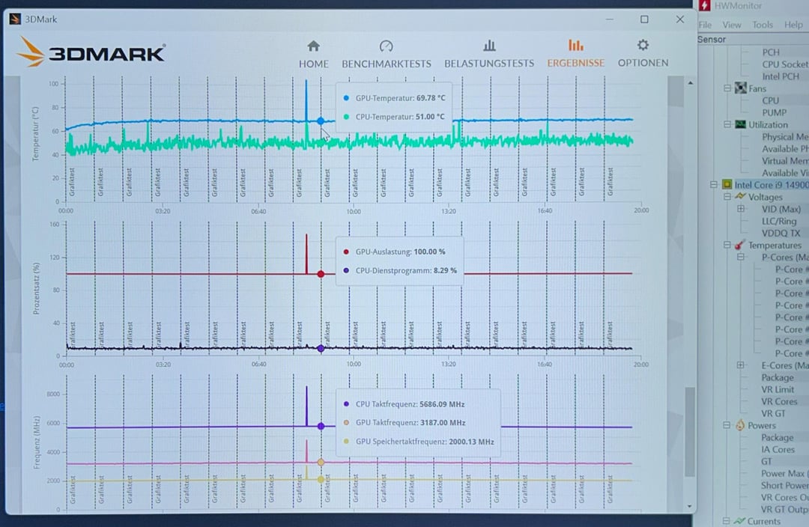Click the 3DMark logo in header
Screen dimensions: 809x527
(91, 53)
